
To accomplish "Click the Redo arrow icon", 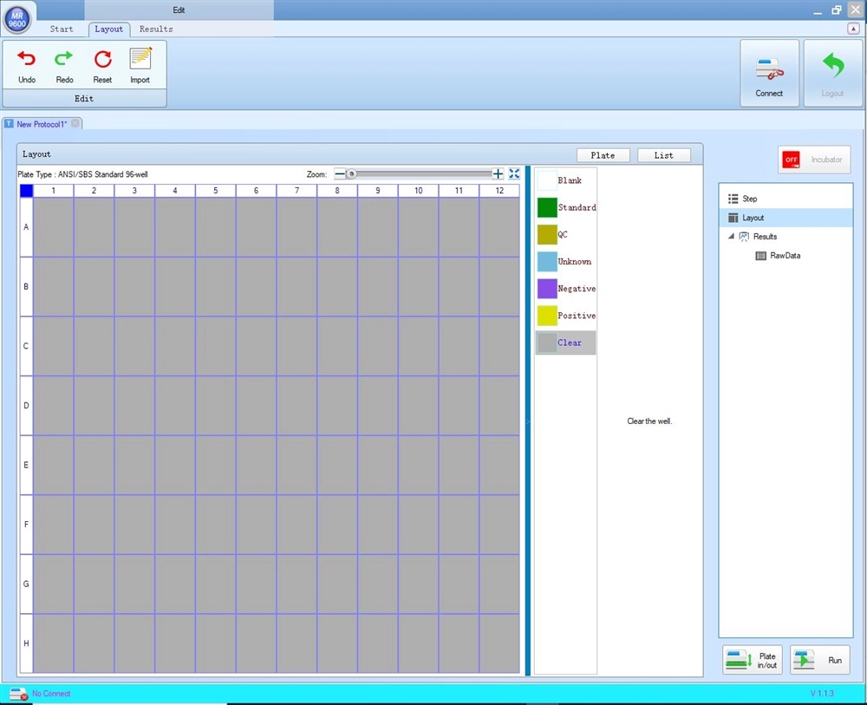I will tap(64, 60).
